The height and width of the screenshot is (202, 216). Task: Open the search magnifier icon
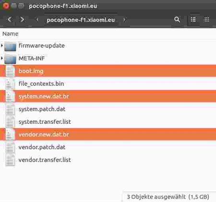tap(177, 20)
